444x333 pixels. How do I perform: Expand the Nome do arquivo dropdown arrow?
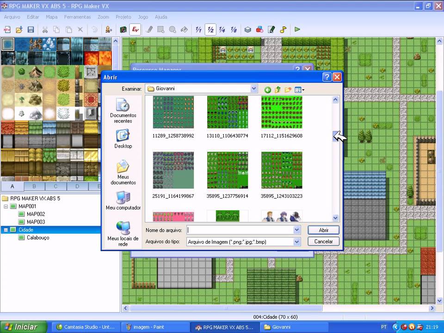[x=297, y=230]
